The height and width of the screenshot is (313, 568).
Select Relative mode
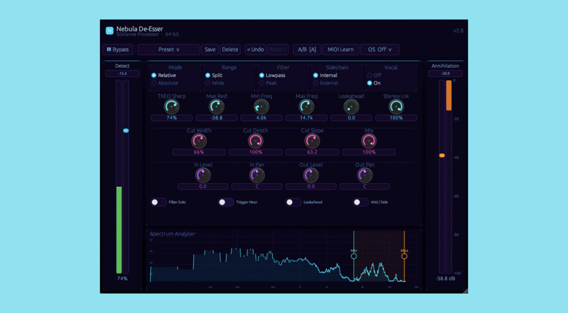(164, 75)
